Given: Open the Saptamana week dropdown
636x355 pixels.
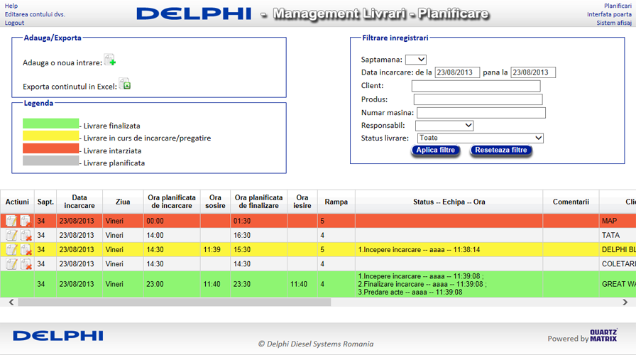Looking at the screenshot, I should [416, 60].
